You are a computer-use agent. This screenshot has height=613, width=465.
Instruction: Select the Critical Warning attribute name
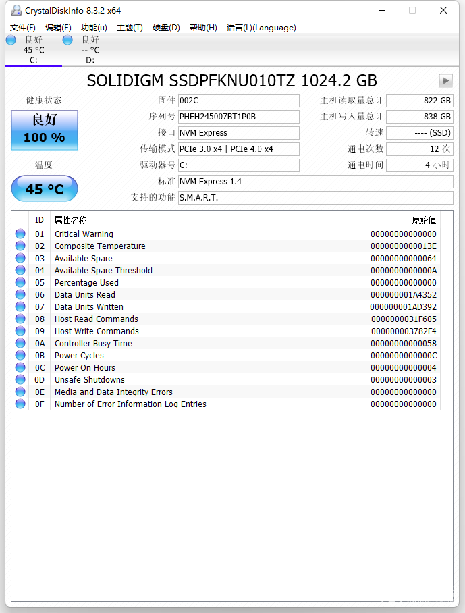click(x=84, y=234)
